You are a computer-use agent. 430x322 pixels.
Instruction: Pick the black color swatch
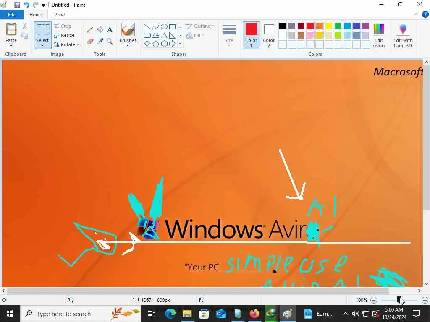[283, 26]
